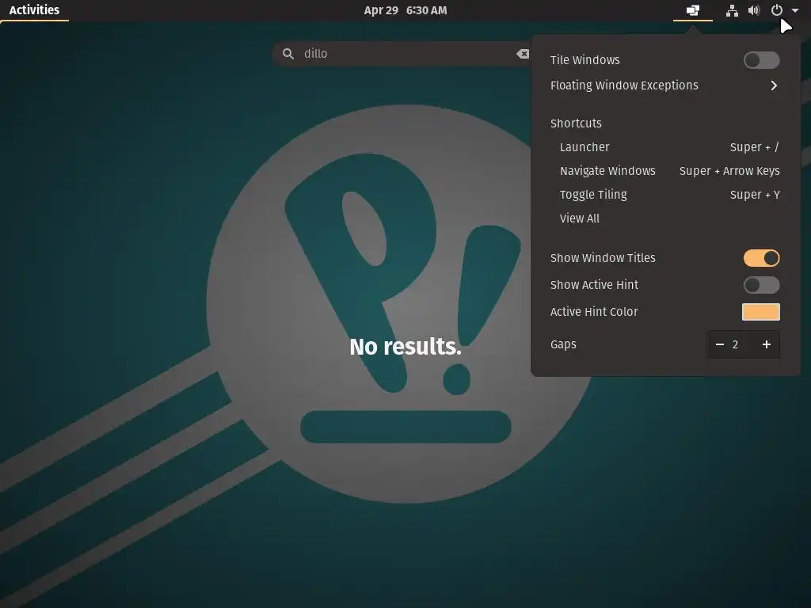Expand Floating Window Exceptions chevron
Viewport: 811px width, 608px height.
pos(774,85)
